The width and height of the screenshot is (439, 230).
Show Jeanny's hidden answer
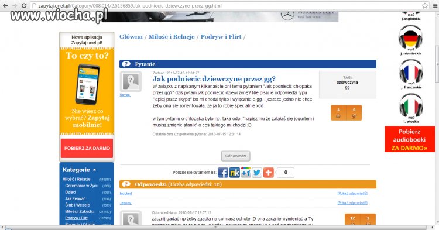click(x=352, y=203)
